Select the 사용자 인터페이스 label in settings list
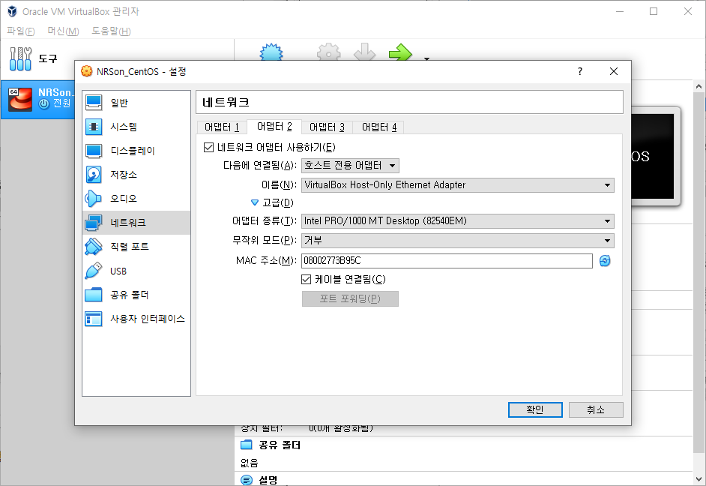The width and height of the screenshot is (706, 486). pos(148,319)
